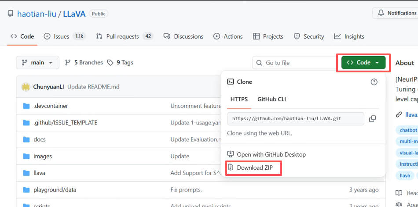The image size is (418, 207).
Task: Click the link chain icon in About
Action: 399,115
